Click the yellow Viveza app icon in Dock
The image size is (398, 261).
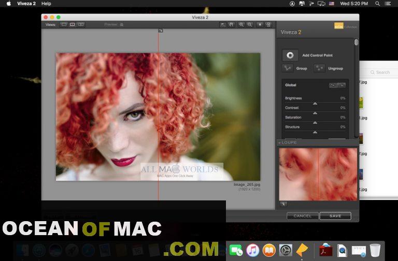click(x=302, y=250)
